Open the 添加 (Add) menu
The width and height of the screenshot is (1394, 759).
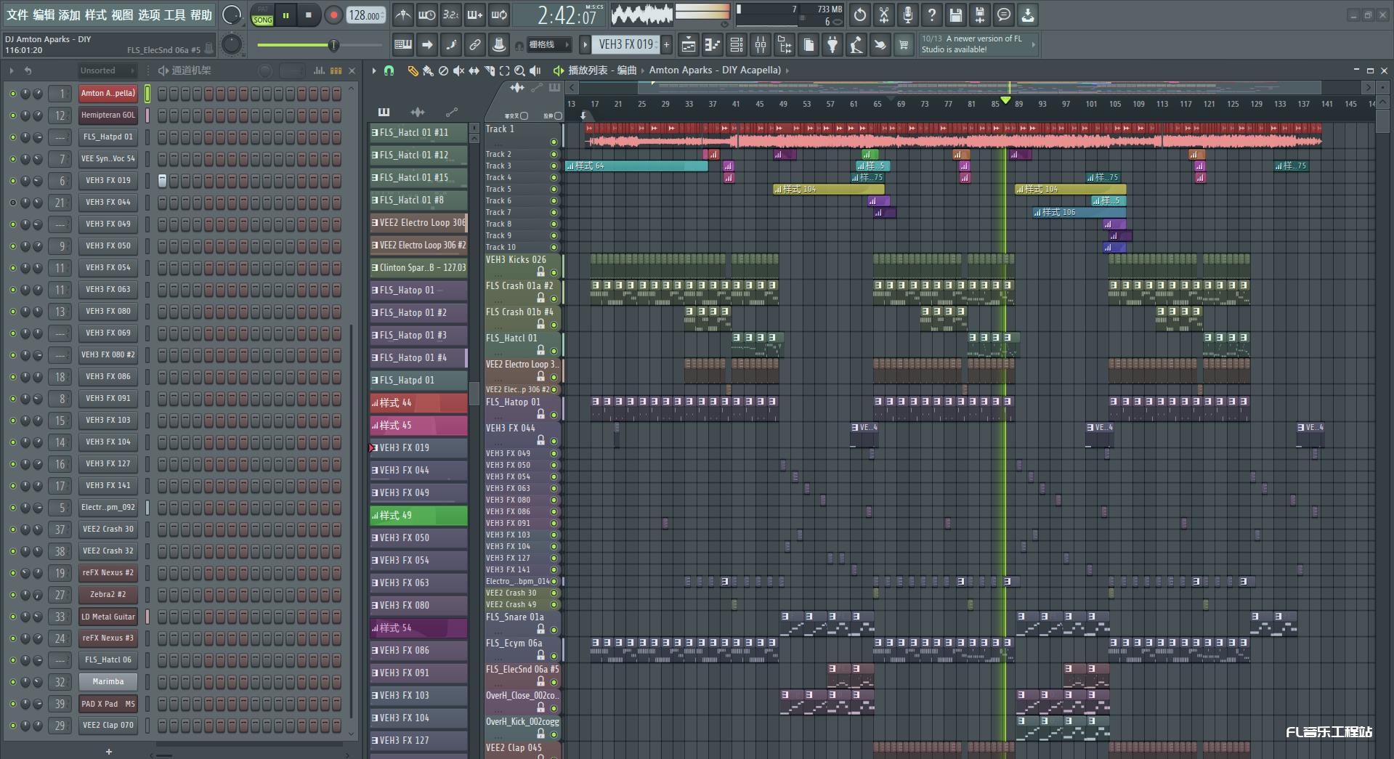click(70, 15)
